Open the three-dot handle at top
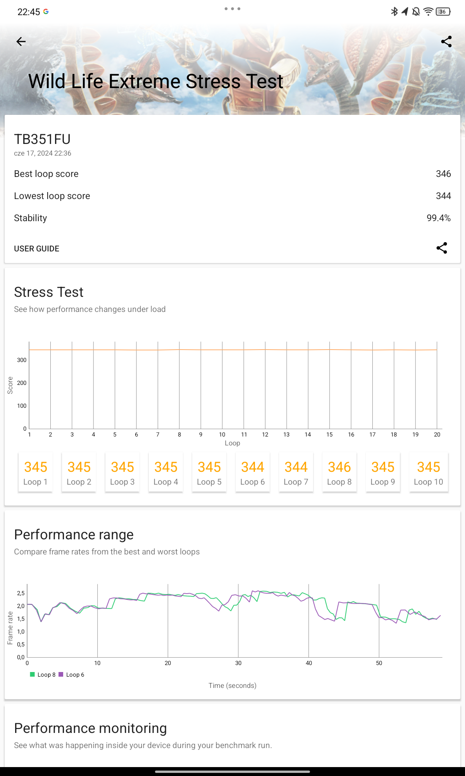Image resolution: width=465 pixels, height=776 pixels. pyautogui.click(x=232, y=9)
